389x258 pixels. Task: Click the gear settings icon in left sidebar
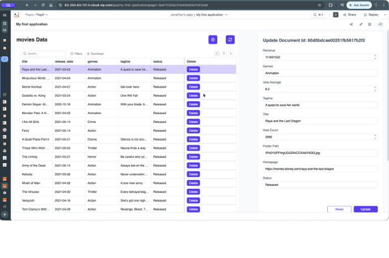pos(5,193)
